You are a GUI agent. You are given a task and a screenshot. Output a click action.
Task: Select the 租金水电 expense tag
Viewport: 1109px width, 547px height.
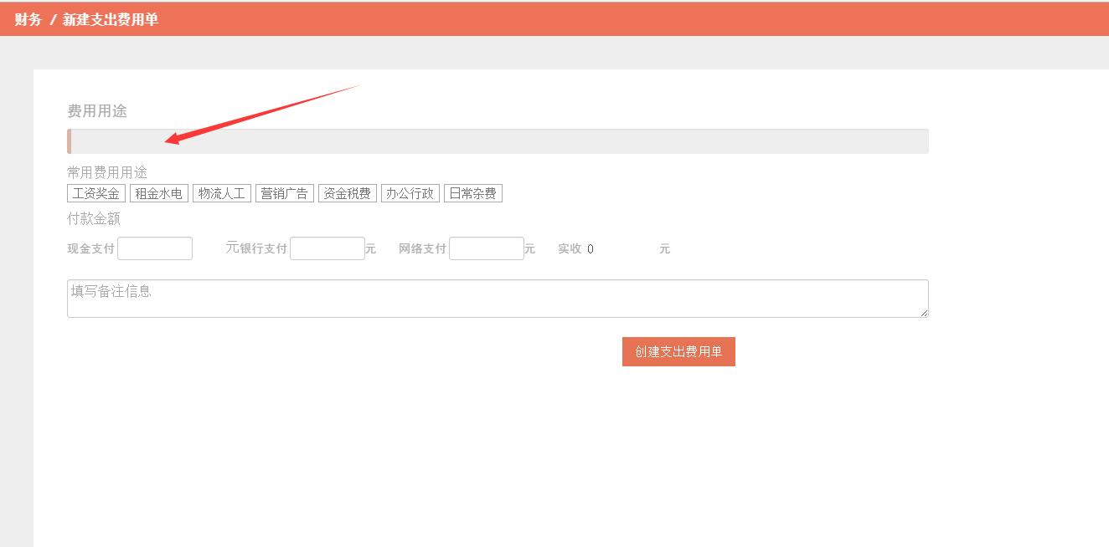[x=158, y=192]
